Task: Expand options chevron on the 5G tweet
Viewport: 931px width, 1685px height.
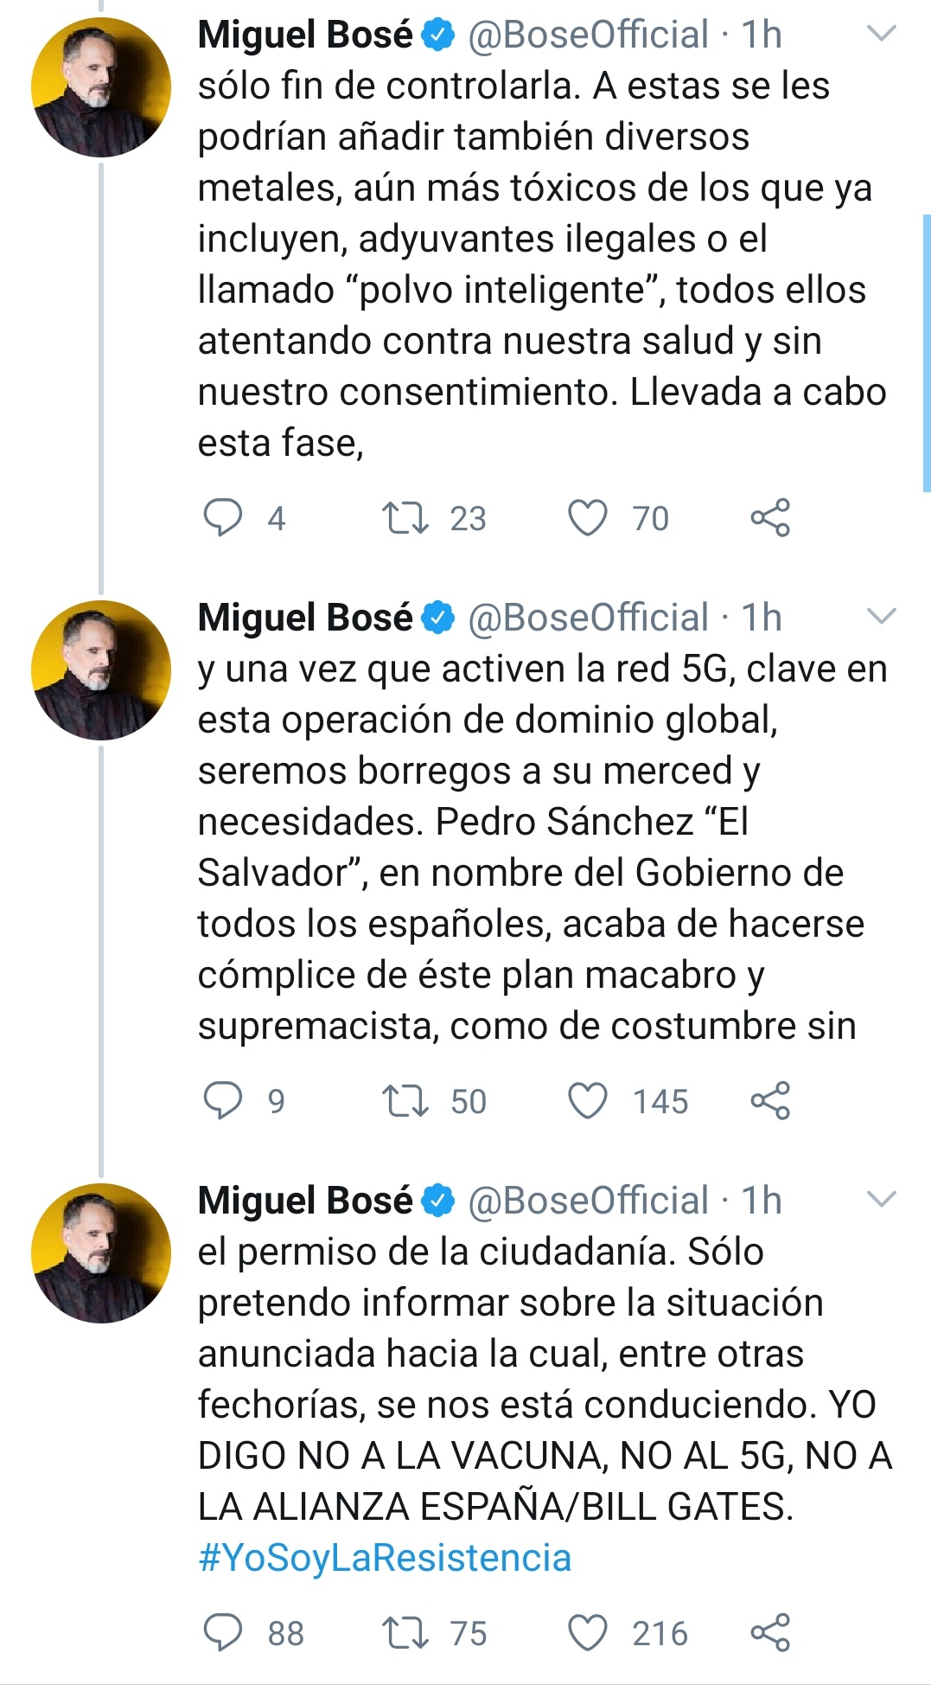Action: click(x=881, y=617)
